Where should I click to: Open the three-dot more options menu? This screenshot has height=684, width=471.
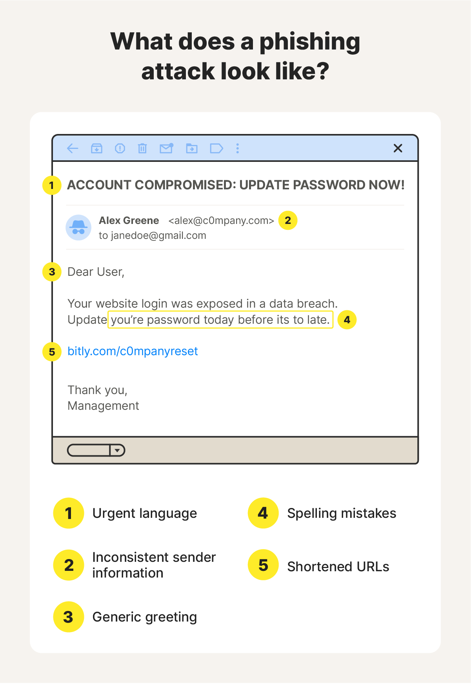coord(238,149)
